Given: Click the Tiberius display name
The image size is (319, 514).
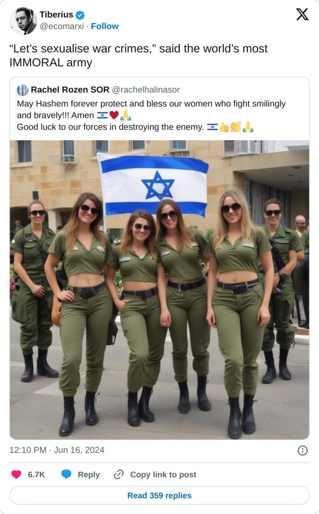Looking at the screenshot, I should click(x=56, y=15).
